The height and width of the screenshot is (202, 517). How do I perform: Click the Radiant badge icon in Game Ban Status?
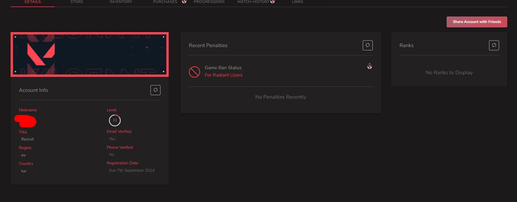point(369,66)
